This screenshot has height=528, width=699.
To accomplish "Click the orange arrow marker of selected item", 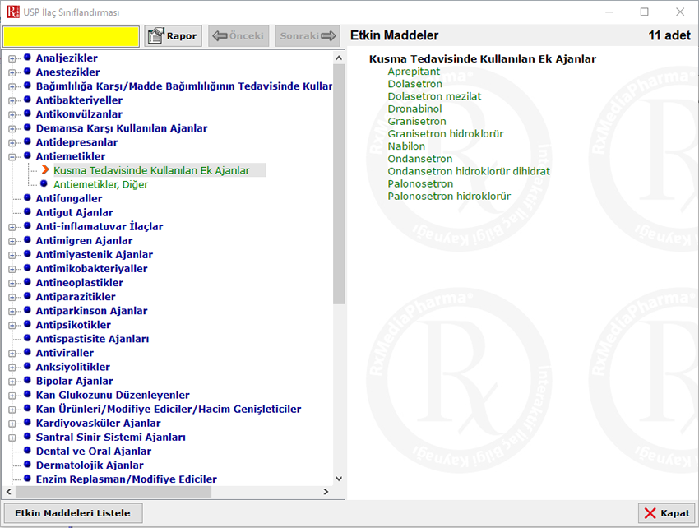I will pos(46,170).
